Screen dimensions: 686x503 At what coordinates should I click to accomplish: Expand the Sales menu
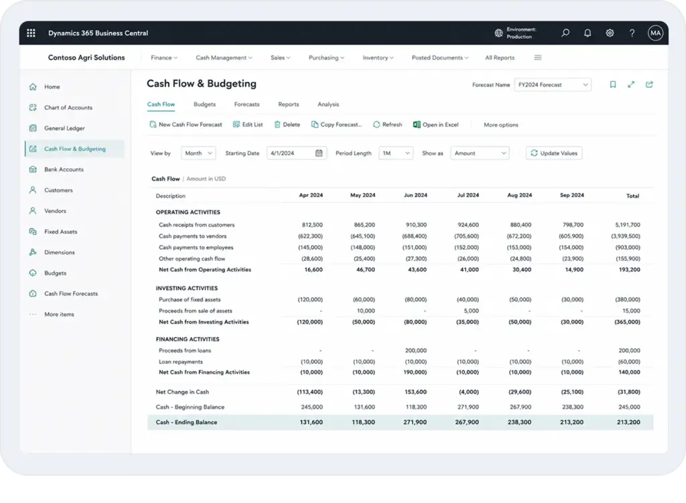pos(281,58)
